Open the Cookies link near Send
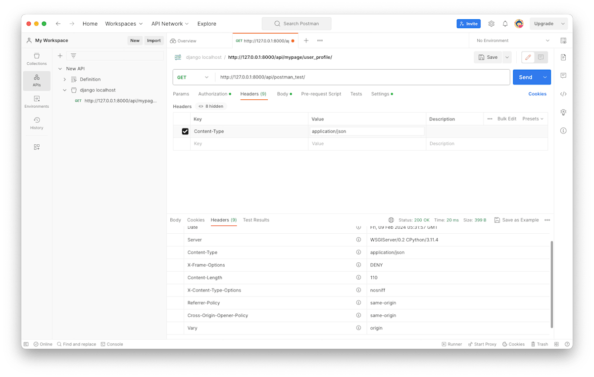Image resolution: width=594 pixels, height=377 pixels. (537, 94)
